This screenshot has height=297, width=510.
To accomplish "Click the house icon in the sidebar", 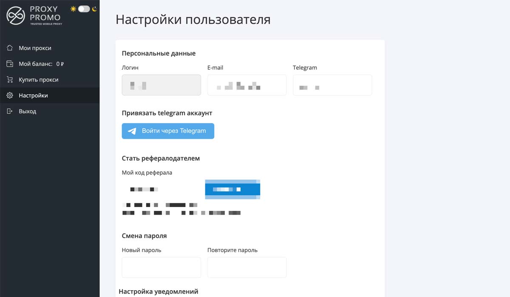I will pos(10,48).
